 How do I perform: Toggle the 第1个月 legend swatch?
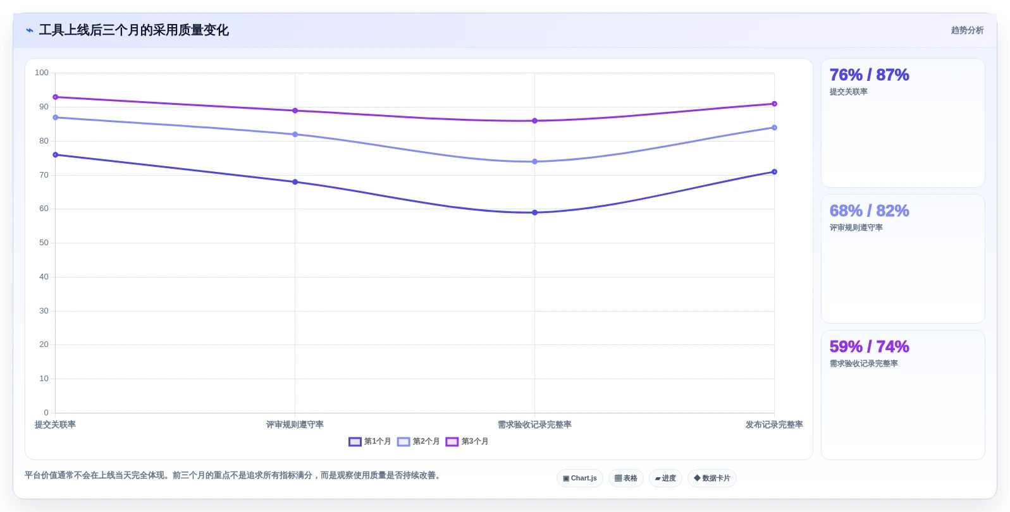(355, 442)
